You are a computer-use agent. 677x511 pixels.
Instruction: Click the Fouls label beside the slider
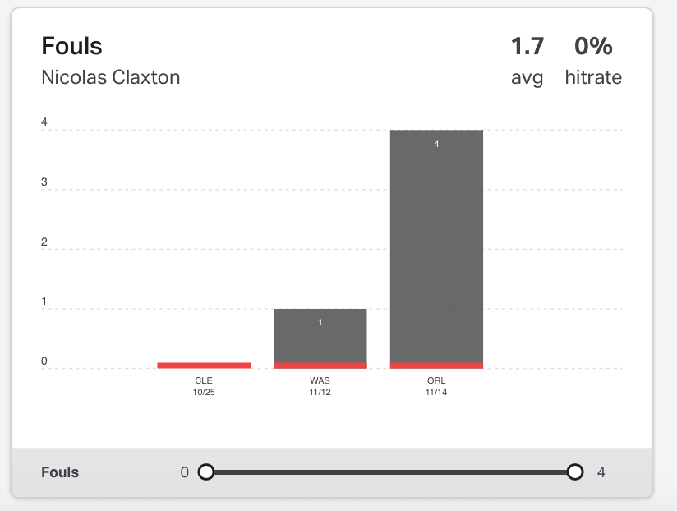(x=60, y=472)
